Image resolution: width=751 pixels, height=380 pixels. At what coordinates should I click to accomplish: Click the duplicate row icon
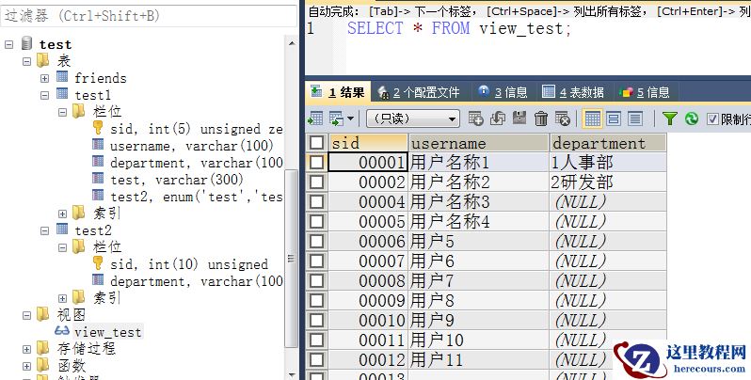click(498, 119)
